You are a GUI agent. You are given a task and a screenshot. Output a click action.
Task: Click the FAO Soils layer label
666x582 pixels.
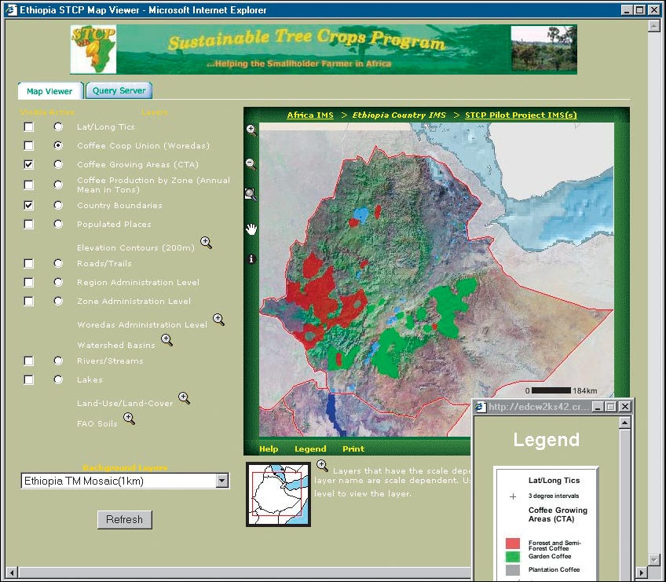tap(97, 423)
